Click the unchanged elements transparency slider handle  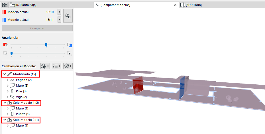[x=11, y=54]
